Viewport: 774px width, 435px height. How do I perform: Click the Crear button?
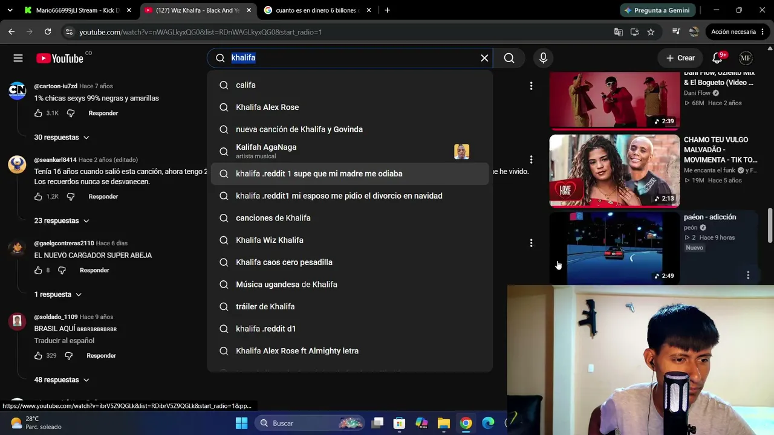pos(681,58)
